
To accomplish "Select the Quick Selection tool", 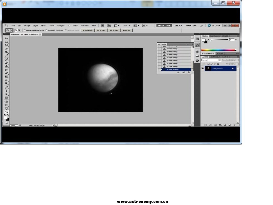I will coord(6,49).
